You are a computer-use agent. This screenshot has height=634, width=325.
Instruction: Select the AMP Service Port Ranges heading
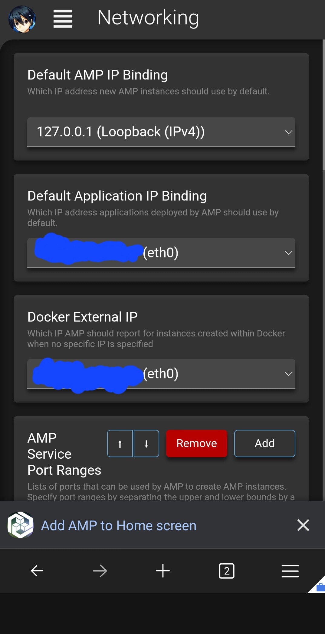(x=64, y=454)
